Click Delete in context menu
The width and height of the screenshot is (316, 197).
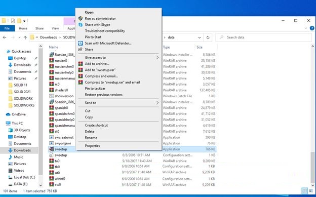point(90,131)
